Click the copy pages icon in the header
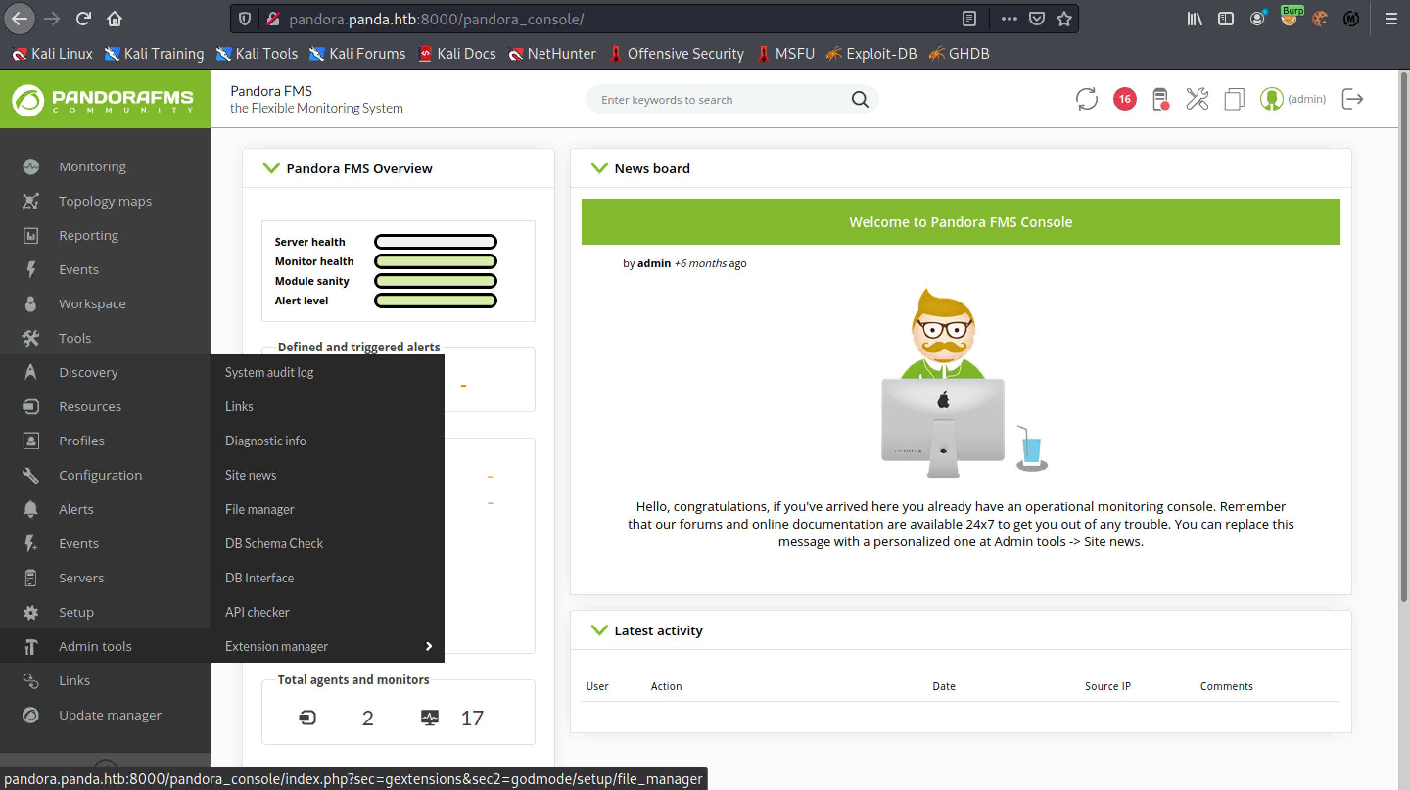Screen dimensions: 1410x790 tap(1234, 99)
